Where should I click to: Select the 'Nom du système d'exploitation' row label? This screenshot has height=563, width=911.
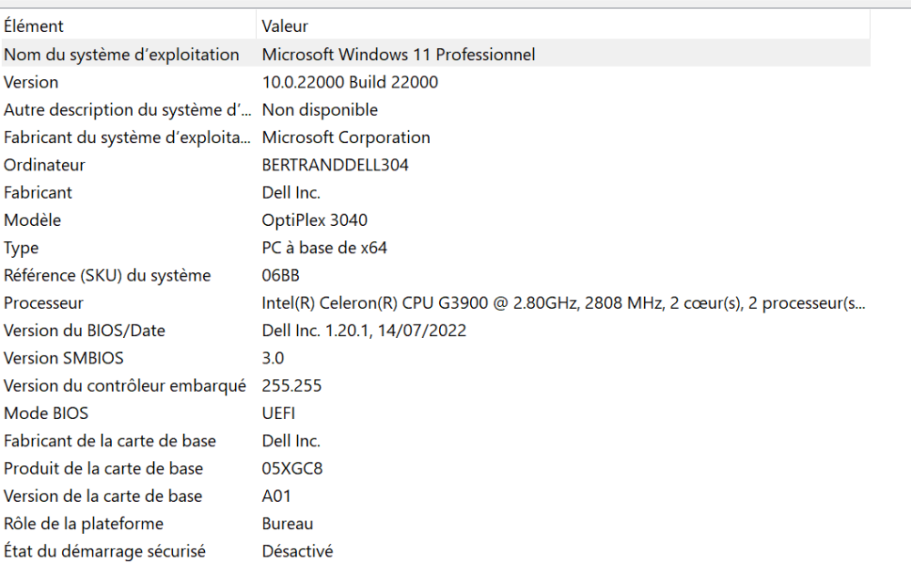pyautogui.click(x=121, y=55)
